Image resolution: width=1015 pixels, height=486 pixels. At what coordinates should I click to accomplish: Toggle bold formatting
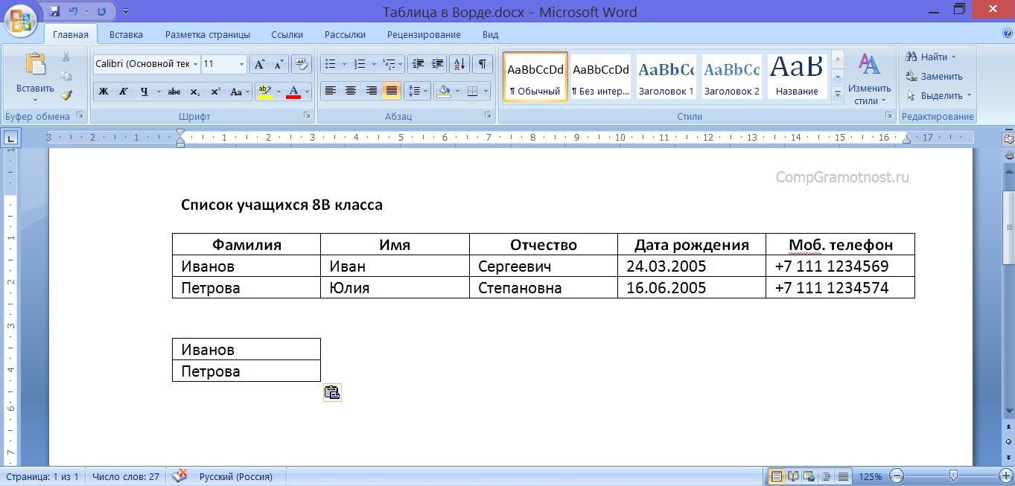(104, 92)
